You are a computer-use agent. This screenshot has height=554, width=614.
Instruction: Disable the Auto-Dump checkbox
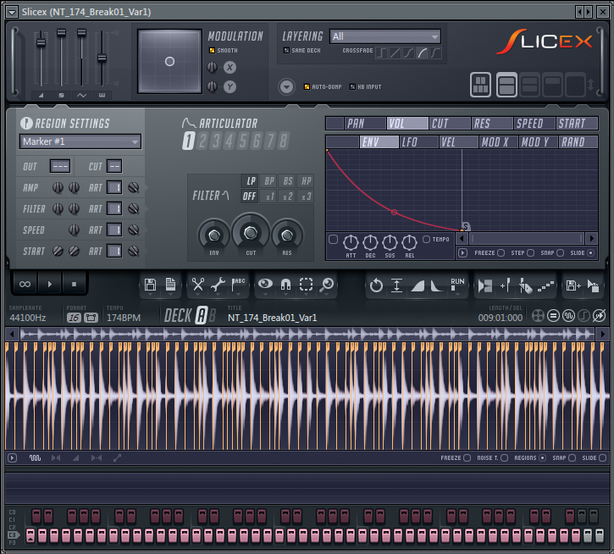(x=307, y=86)
